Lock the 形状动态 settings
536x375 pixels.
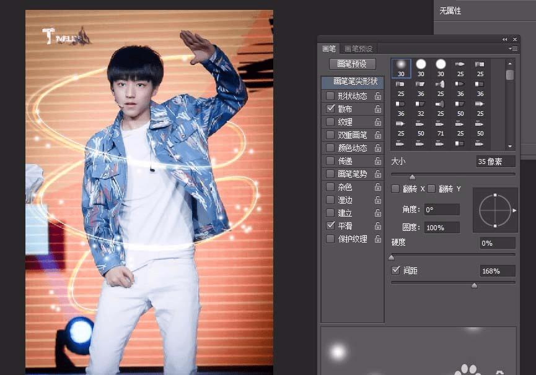[378, 96]
